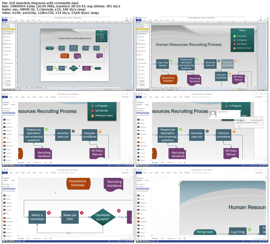Click green checkmark beside Log hiring, 00:03:12 frame

click(249, 230)
